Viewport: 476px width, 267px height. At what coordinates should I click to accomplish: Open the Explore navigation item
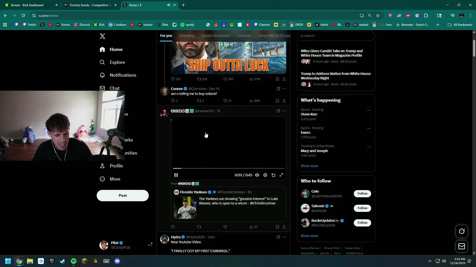112,62
